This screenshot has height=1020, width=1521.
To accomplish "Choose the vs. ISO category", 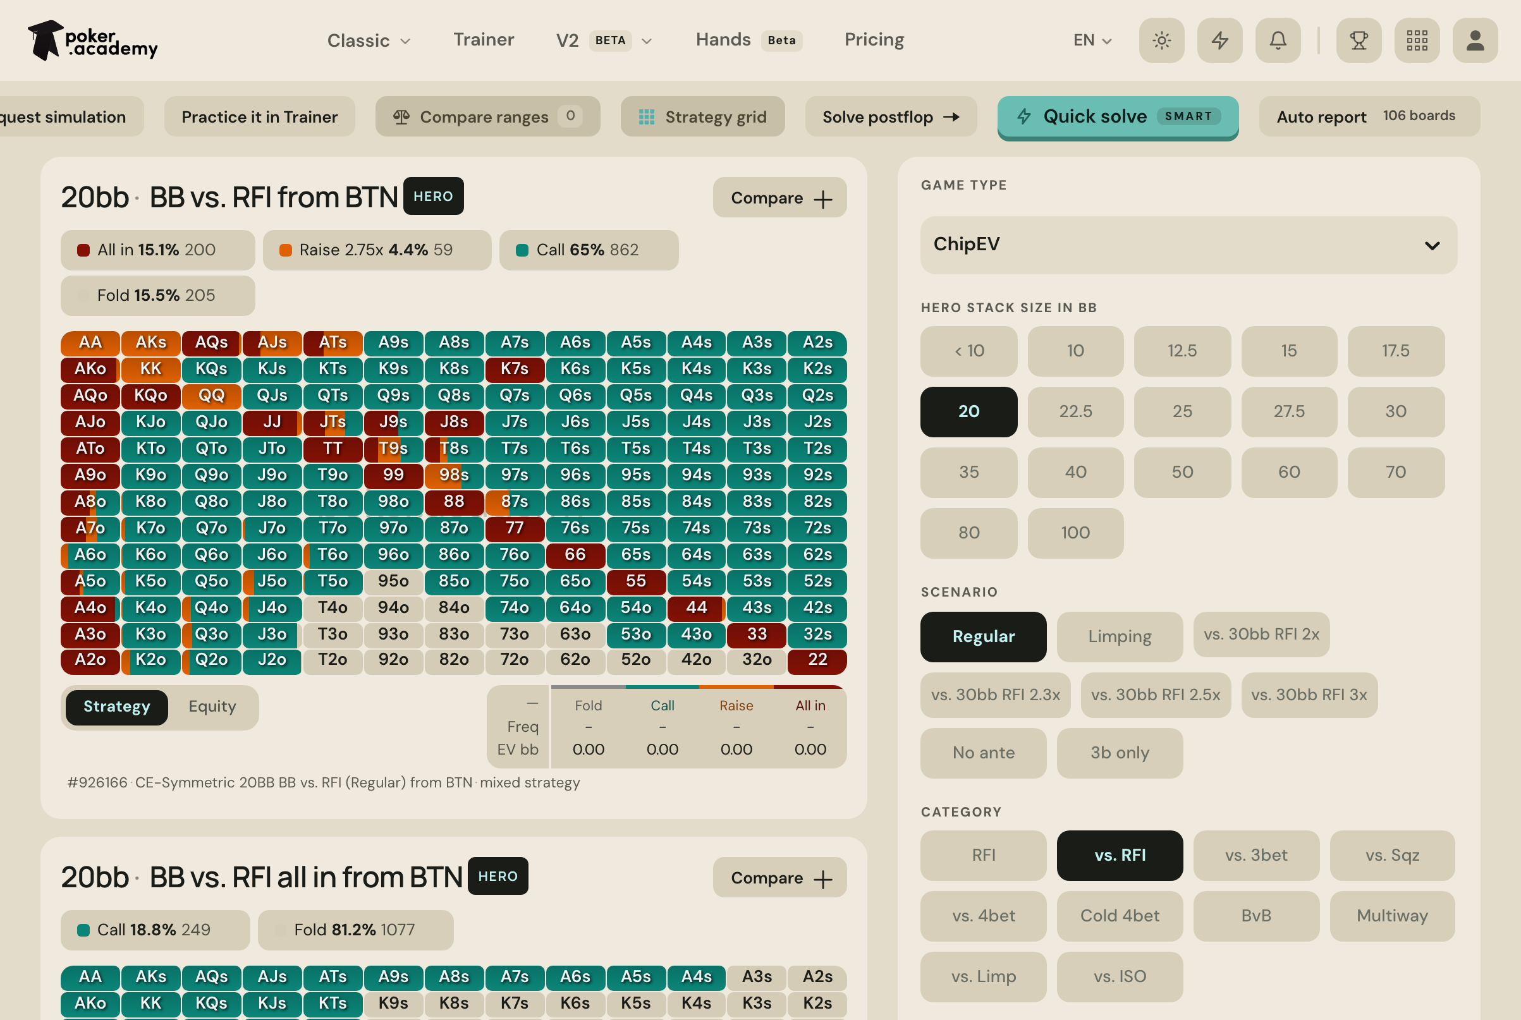I will tap(1120, 976).
